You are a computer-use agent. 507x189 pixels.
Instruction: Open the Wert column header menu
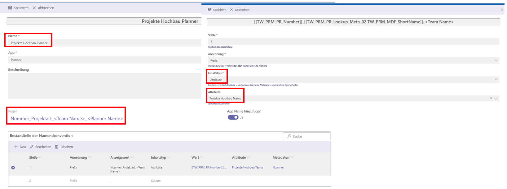point(202,157)
